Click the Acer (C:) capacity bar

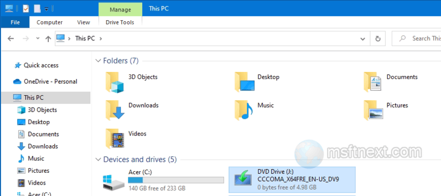(176, 180)
